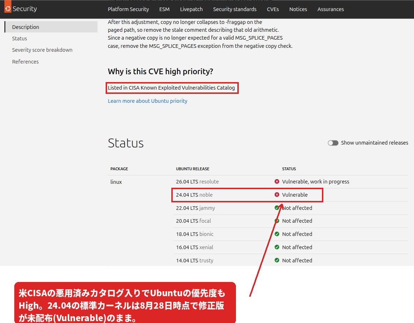The width and height of the screenshot is (414, 323).
Task: Click 'Not affected' status for jammy
Action: 297,208
